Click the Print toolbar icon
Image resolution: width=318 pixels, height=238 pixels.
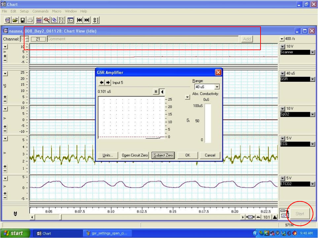(x=30, y=20)
